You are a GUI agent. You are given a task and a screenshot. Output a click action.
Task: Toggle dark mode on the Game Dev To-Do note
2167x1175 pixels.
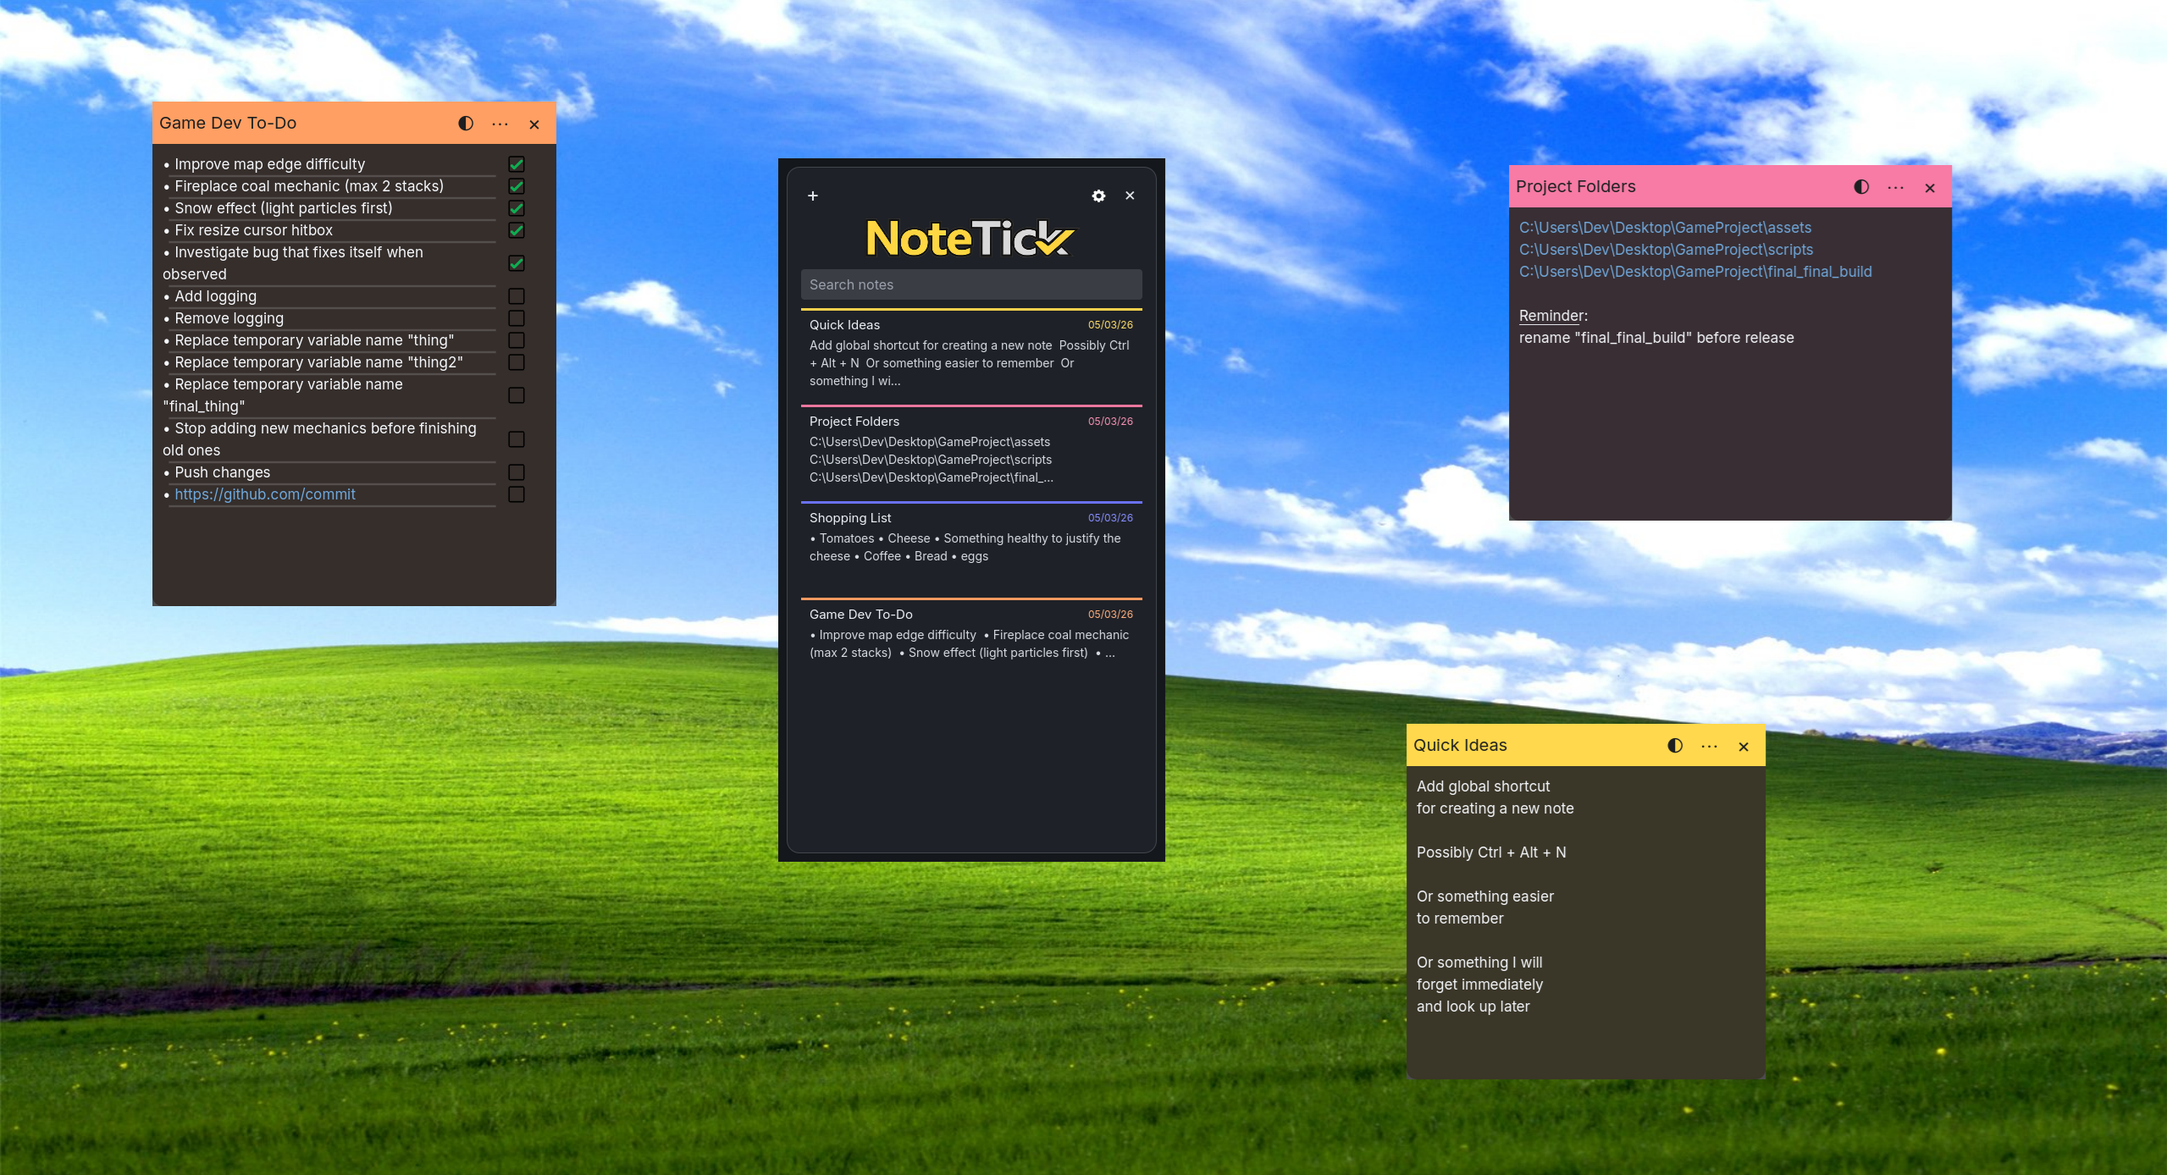point(464,124)
